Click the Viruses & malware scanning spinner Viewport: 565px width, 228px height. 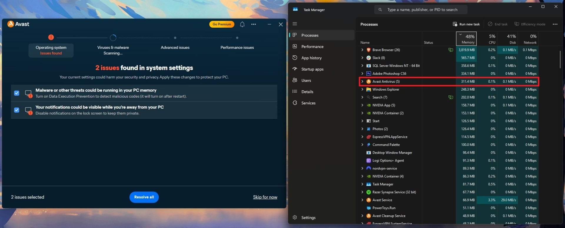[x=113, y=38]
